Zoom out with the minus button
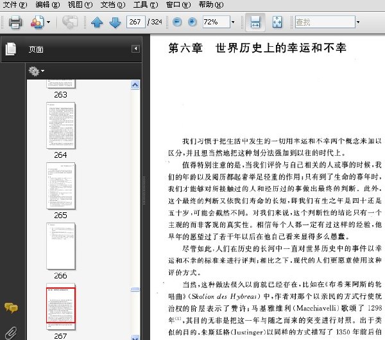Viewport: 385px width, 340px height. [177, 22]
